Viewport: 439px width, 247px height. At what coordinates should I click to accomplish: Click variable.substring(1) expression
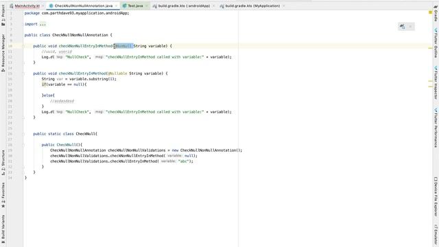91,79
